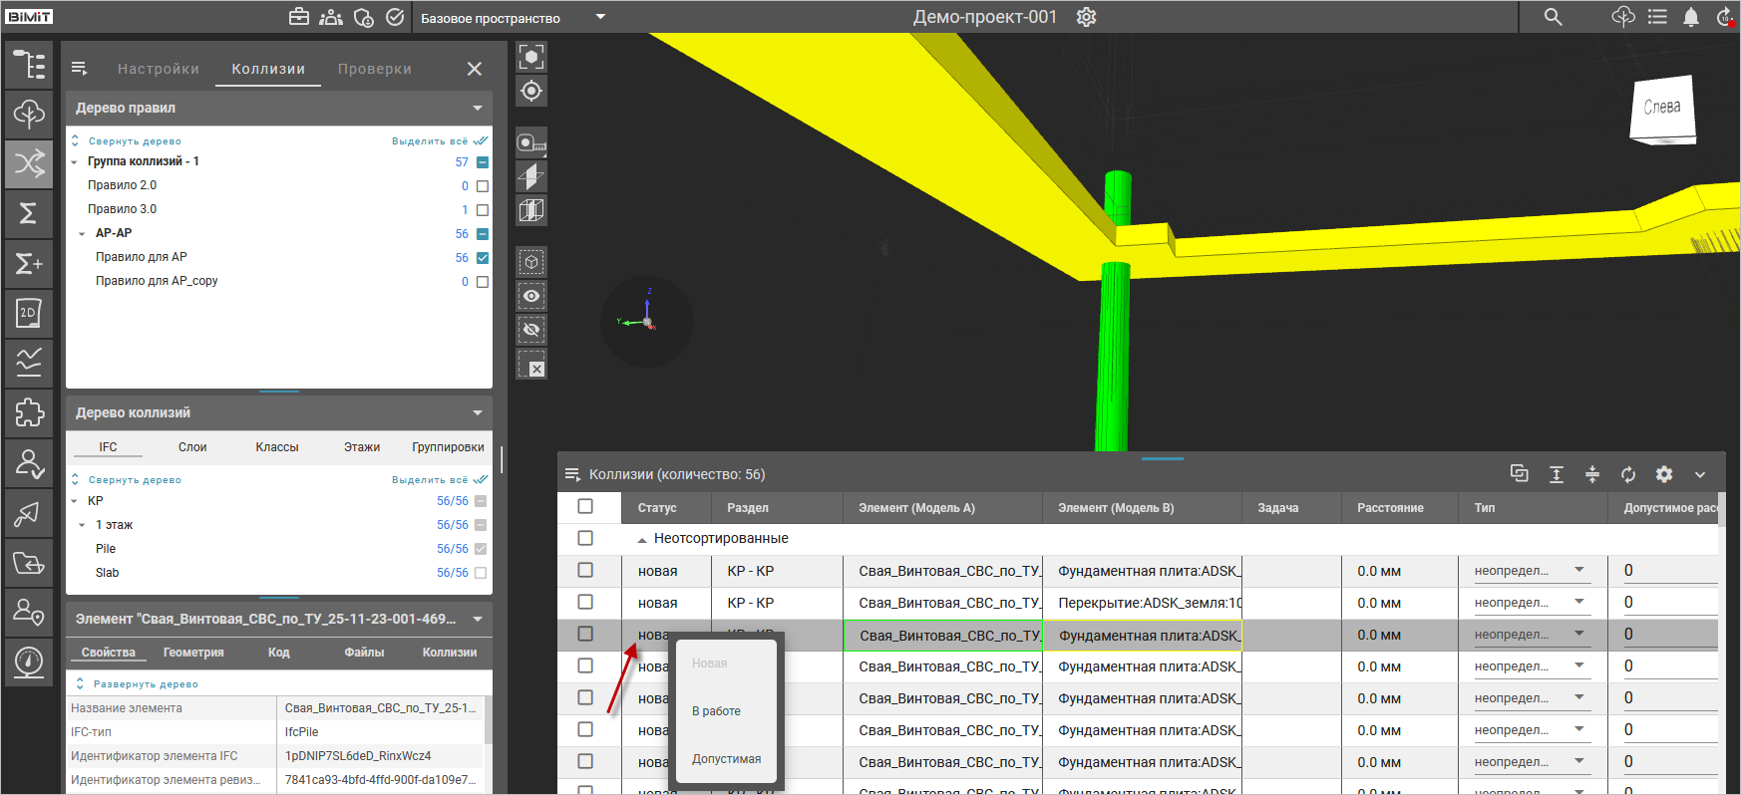Viewport: 1741px width, 795px height.
Task: Toggle the select-all checkbox in the table header
Action: pyautogui.click(x=585, y=507)
